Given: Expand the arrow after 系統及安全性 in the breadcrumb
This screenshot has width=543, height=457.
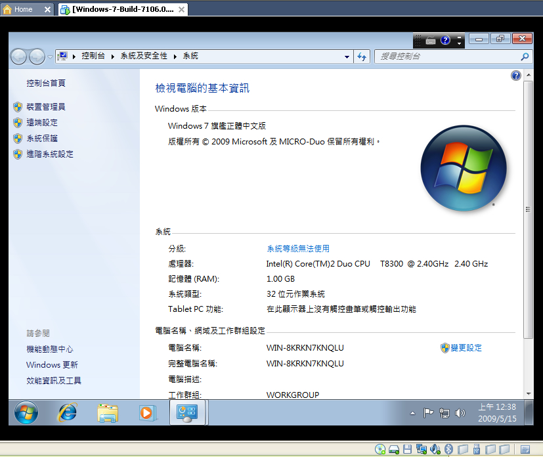Looking at the screenshot, I should point(175,56).
